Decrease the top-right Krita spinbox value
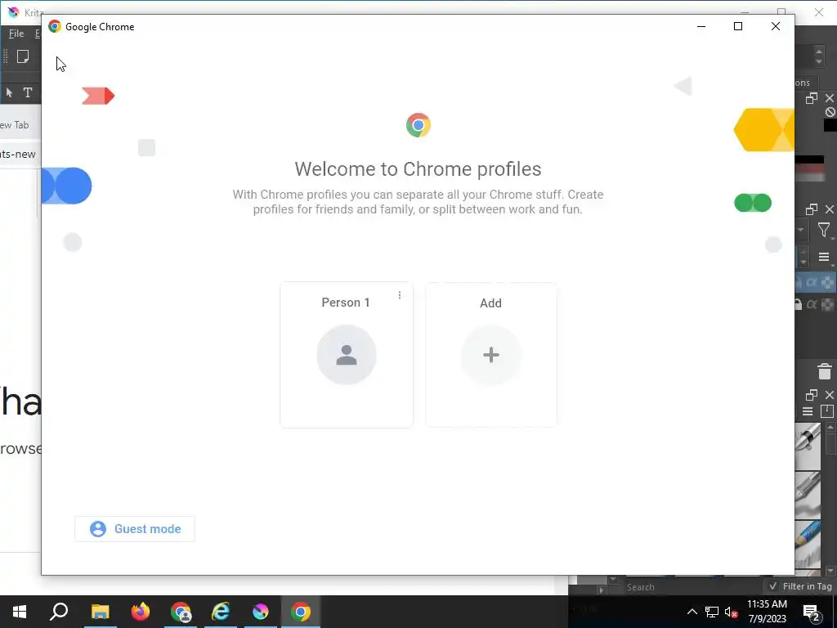 point(819,61)
